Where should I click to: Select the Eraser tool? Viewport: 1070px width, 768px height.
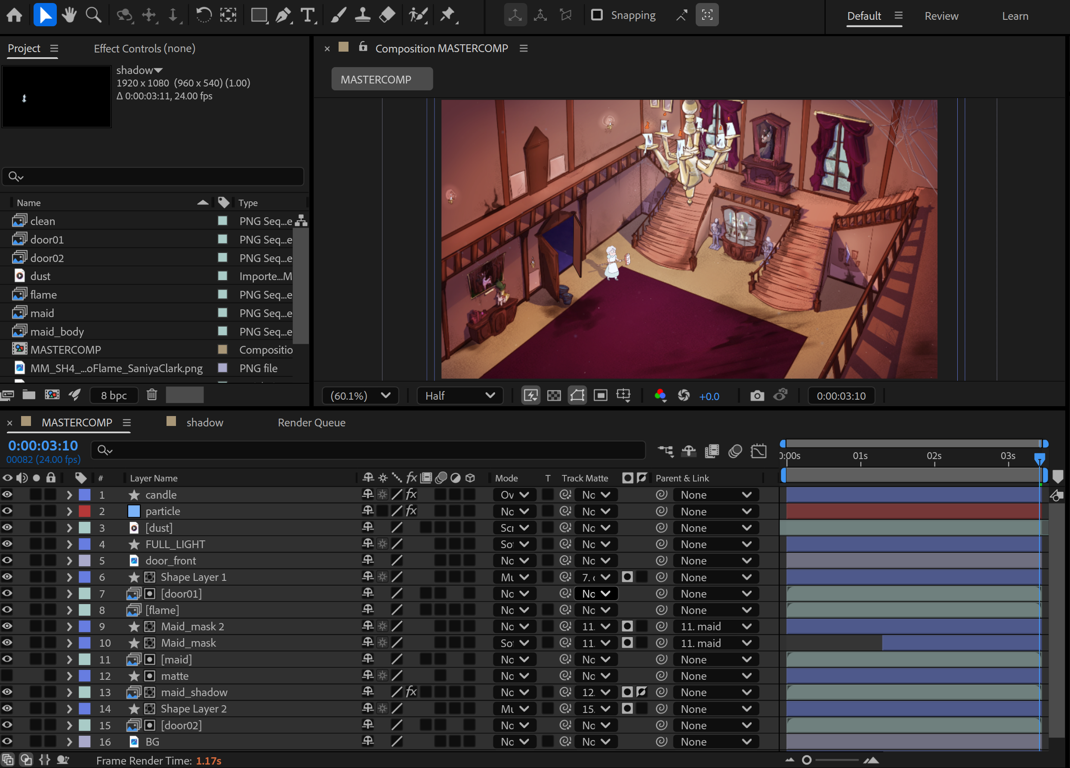[x=387, y=15]
